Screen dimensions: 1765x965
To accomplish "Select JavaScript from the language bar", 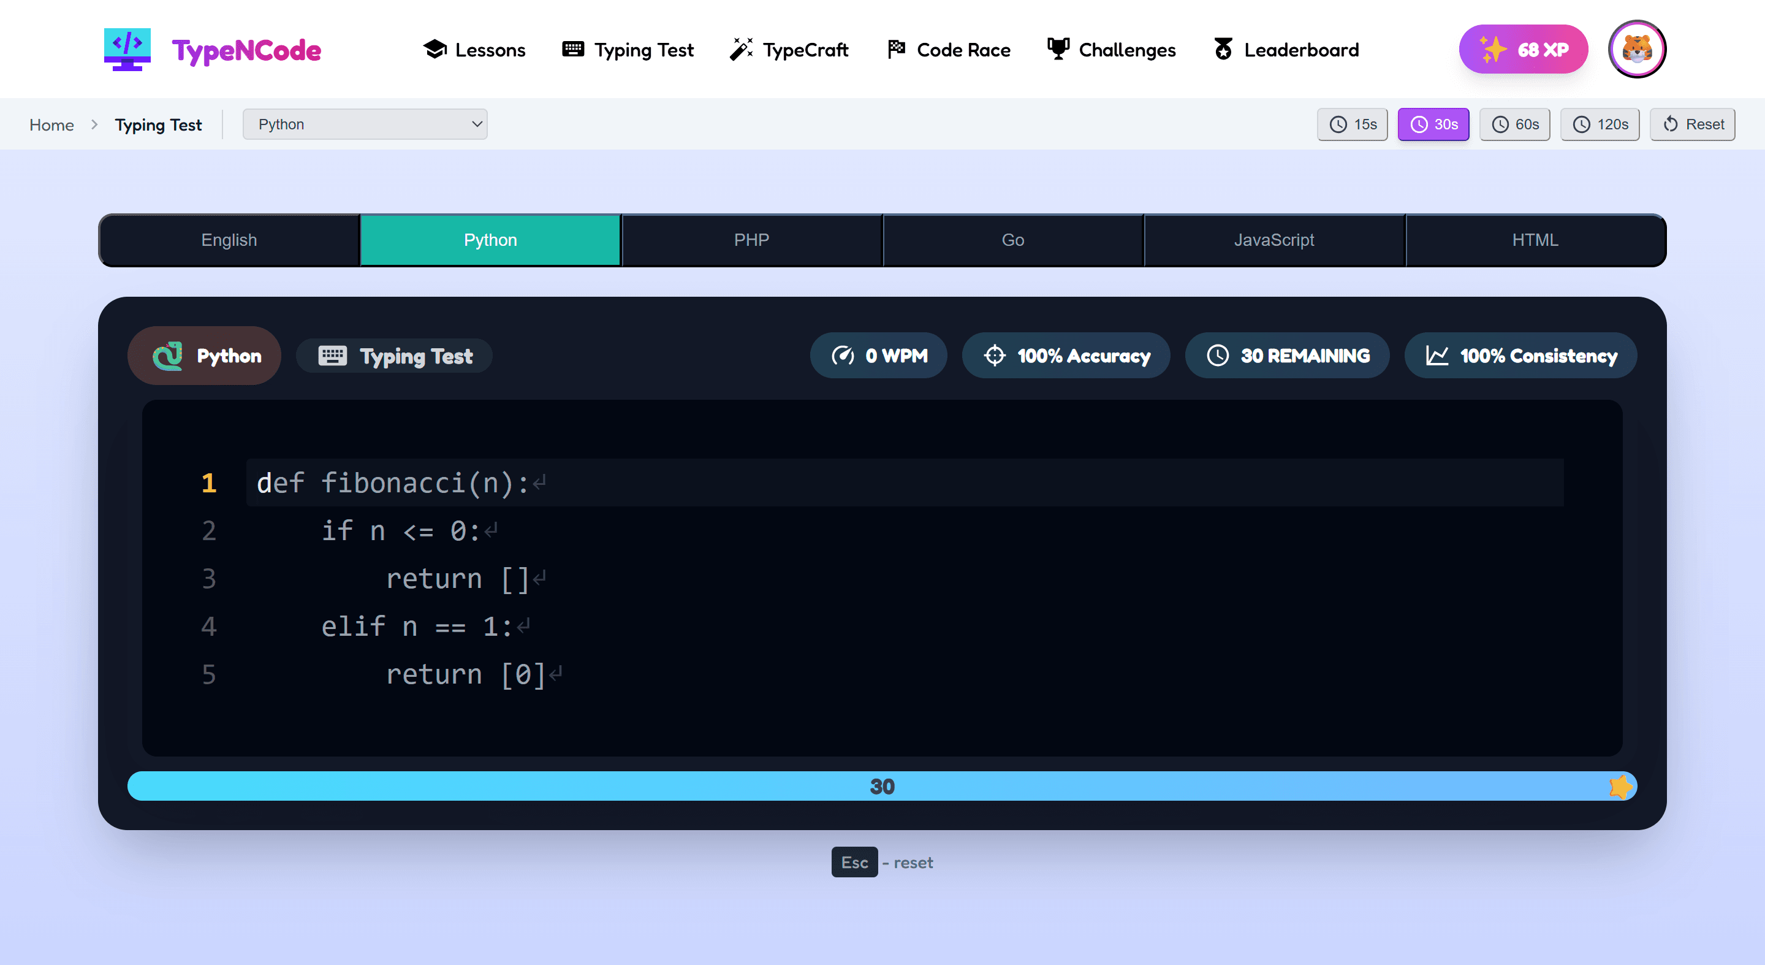I will click(1273, 239).
